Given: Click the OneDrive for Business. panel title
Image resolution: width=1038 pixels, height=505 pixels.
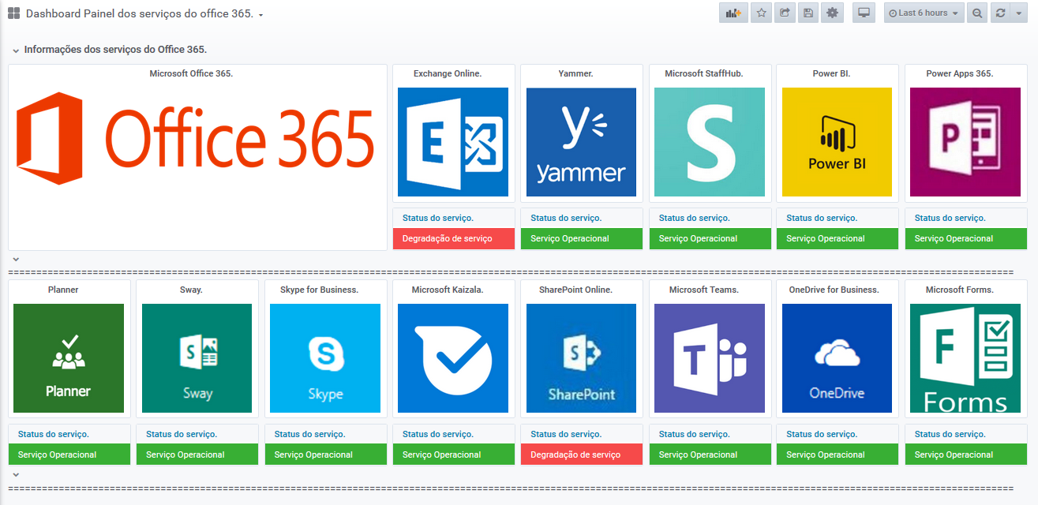Looking at the screenshot, I should [834, 290].
